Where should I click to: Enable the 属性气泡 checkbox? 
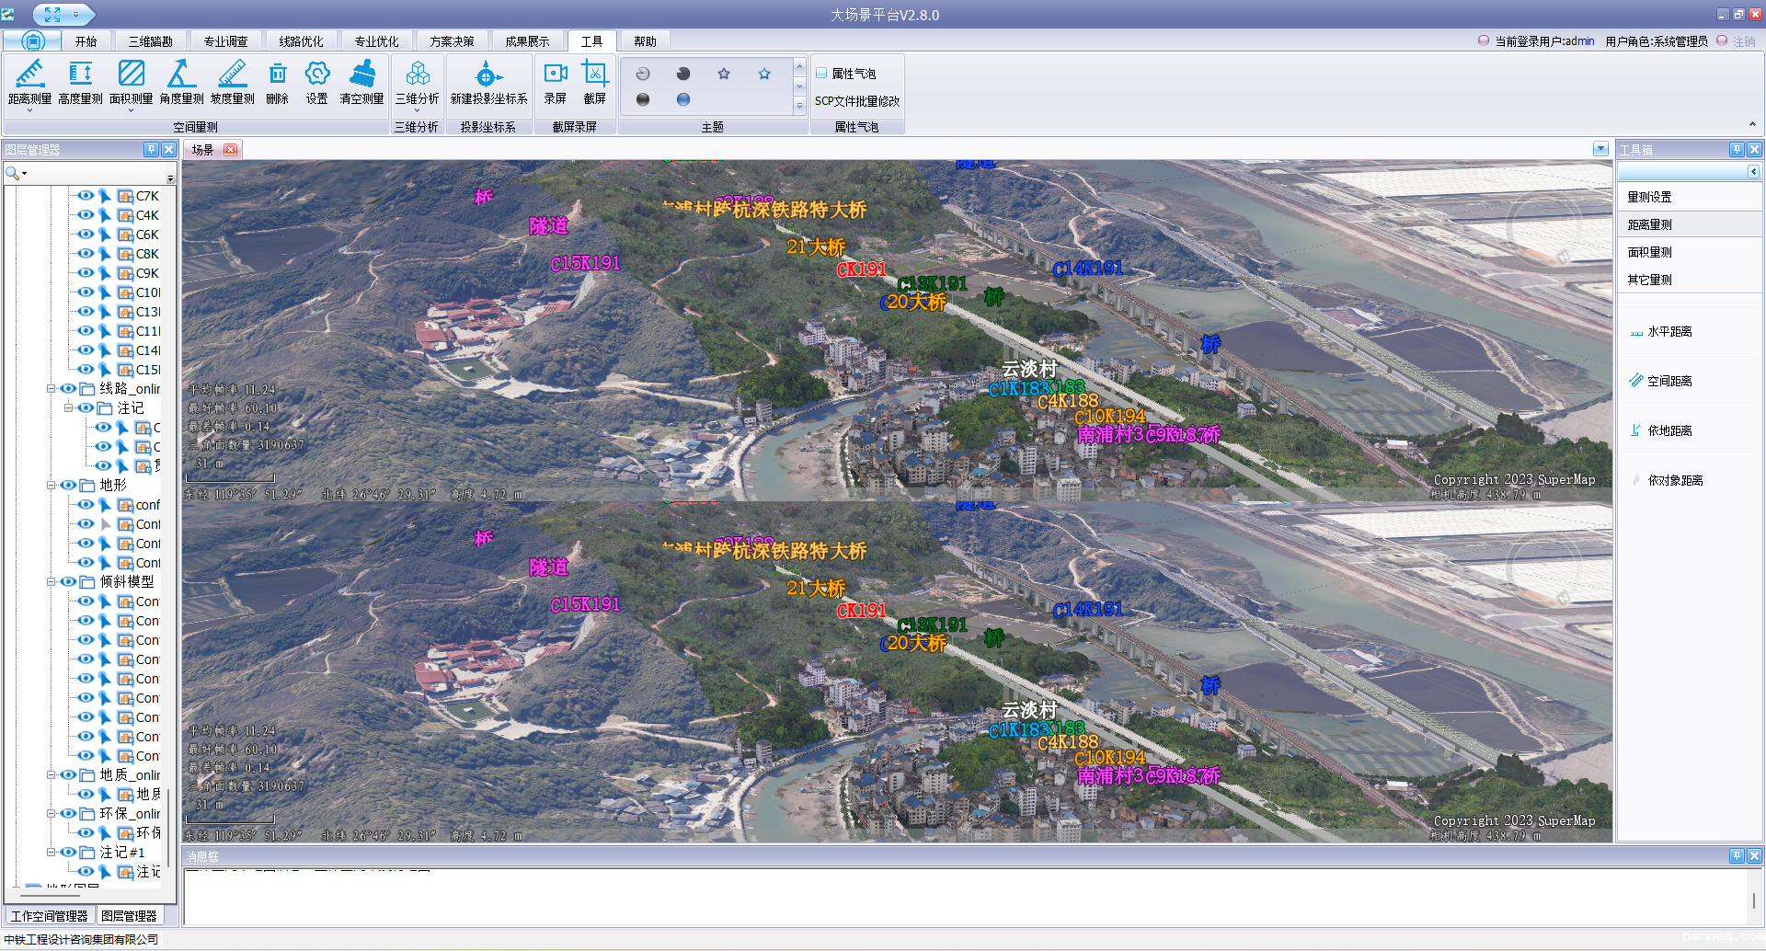click(821, 74)
